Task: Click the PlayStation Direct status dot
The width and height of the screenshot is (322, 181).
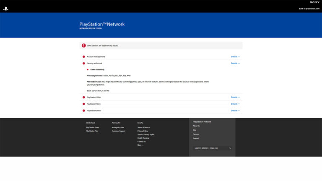Action: click(84, 111)
